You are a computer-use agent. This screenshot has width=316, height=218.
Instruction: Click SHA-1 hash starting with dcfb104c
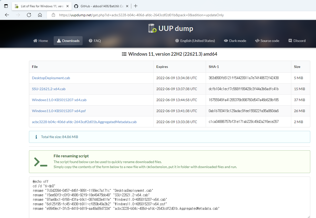point(244,89)
